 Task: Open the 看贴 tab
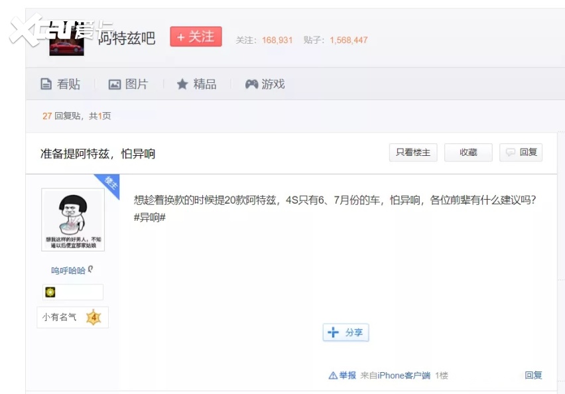click(60, 84)
